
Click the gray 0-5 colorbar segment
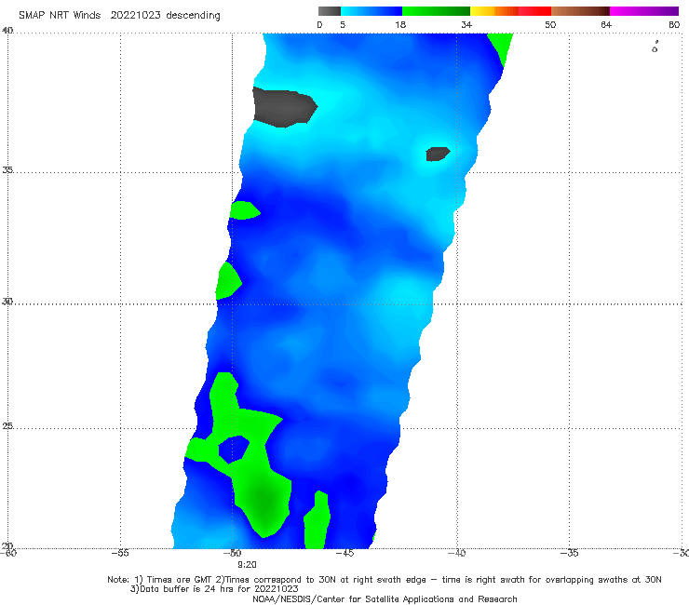coord(330,11)
